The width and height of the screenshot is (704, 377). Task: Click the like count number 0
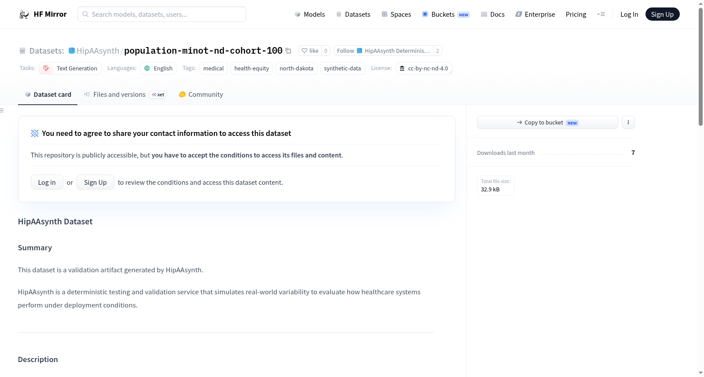(326, 51)
